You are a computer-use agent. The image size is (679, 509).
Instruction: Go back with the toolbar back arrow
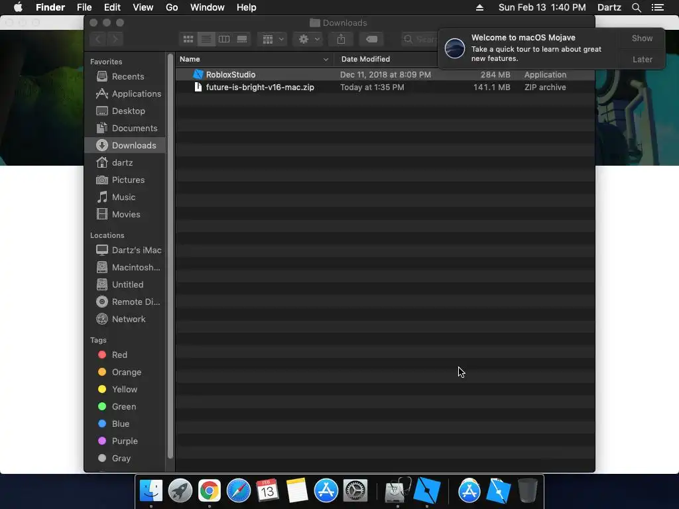[98, 39]
